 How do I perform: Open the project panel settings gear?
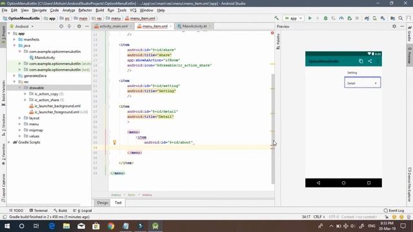pos(79,26)
